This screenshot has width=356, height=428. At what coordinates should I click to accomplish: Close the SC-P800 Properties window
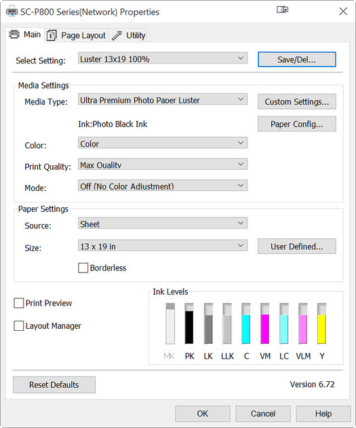[x=343, y=11]
